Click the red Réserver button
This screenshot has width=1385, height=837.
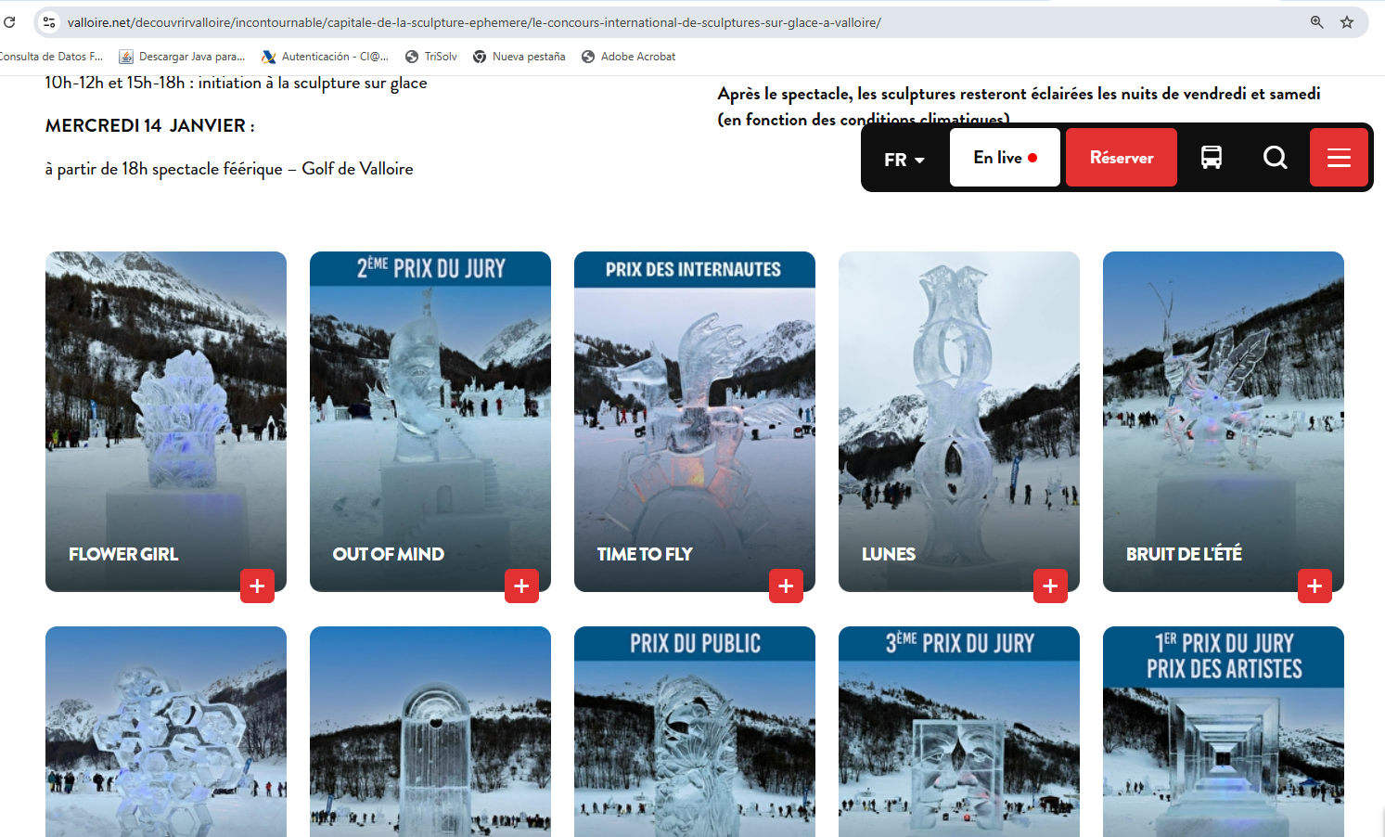coord(1122,158)
